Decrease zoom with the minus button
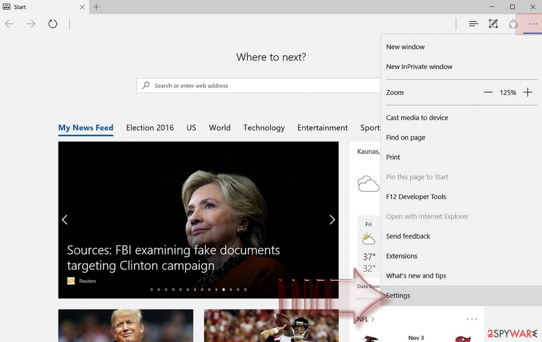This screenshot has height=342, width=542. [x=488, y=93]
